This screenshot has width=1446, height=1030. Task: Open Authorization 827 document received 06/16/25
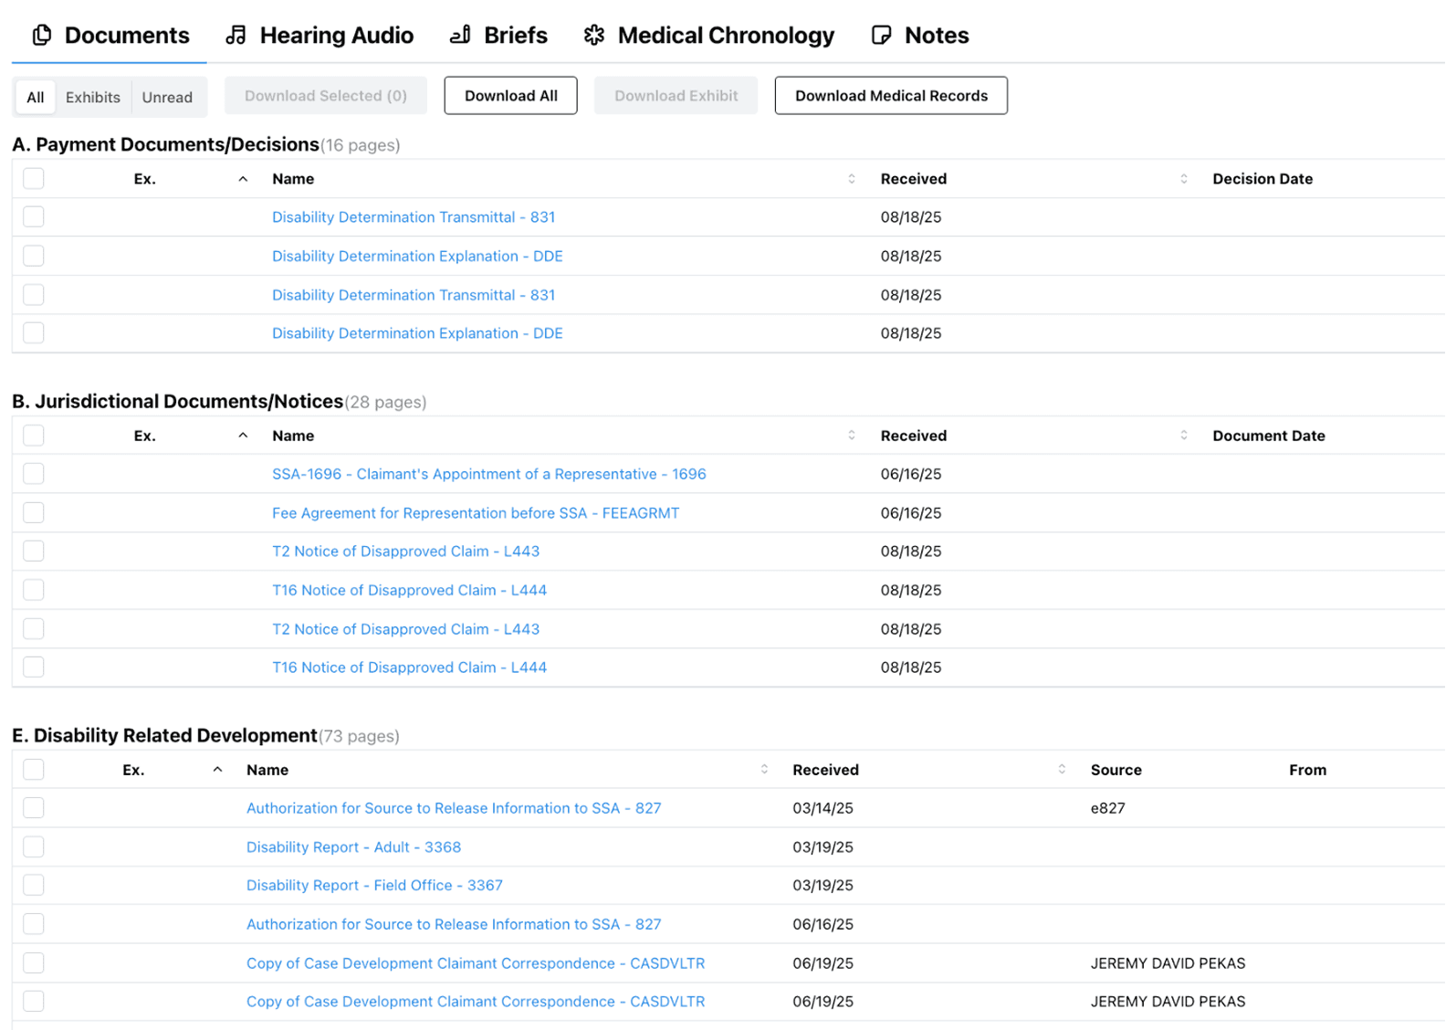point(454,924)
